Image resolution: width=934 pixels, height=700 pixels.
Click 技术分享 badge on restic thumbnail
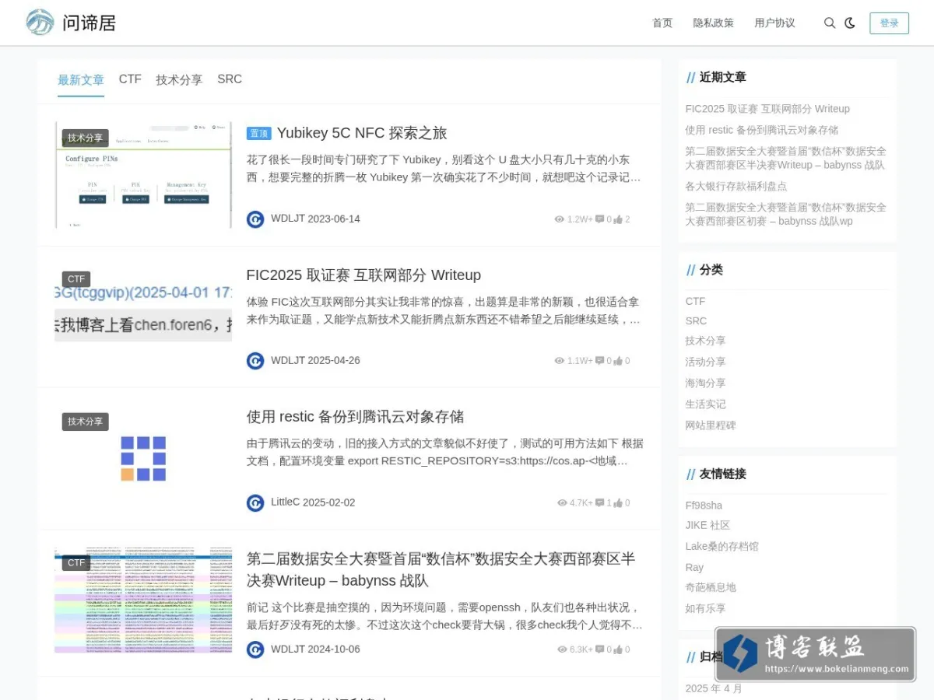[x=85, y=422]
